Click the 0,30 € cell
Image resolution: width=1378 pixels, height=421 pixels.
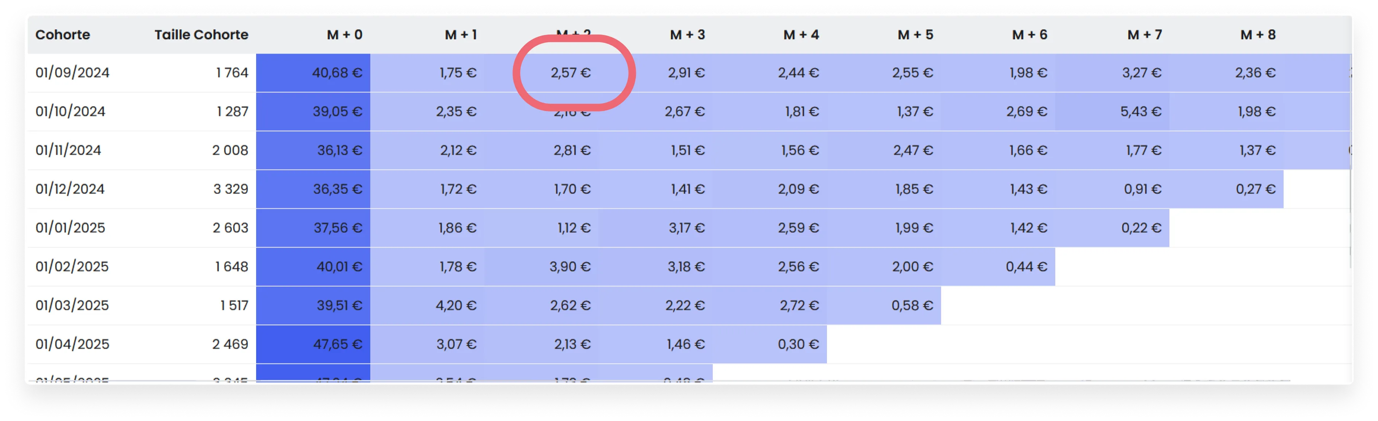(770, 344)
